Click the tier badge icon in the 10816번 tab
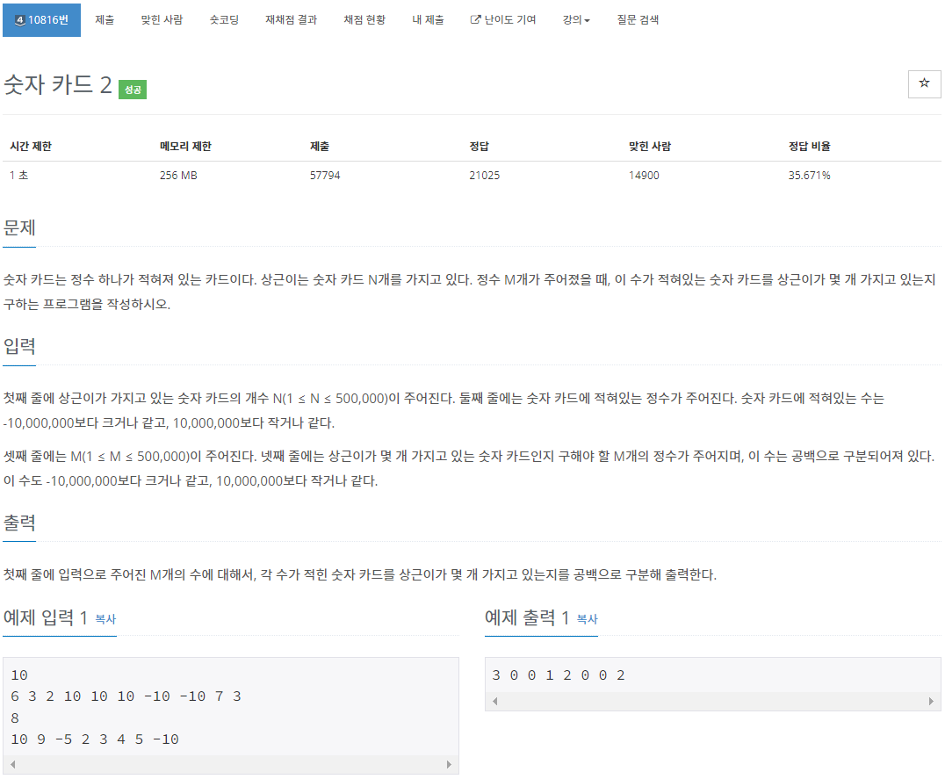The image size is (945, 779). [20, 20]
